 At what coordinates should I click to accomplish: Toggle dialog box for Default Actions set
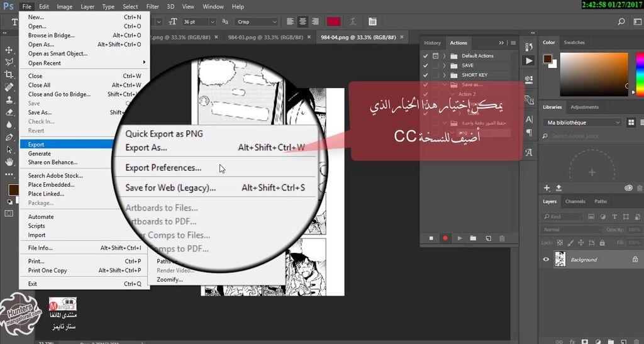click(435, 56)
